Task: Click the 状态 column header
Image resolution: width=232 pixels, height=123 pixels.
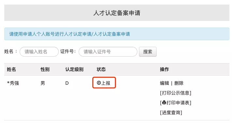Action: click(101, 69)
